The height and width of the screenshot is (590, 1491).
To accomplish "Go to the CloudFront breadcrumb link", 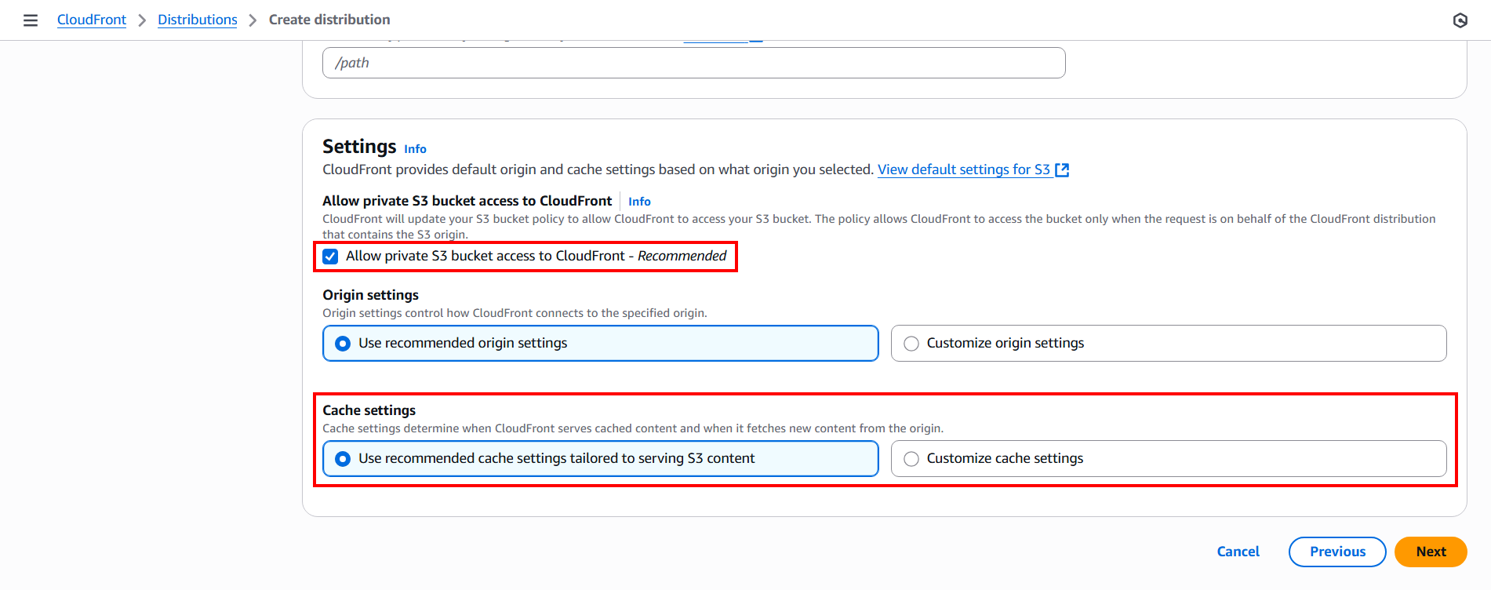I will (x=92, y=20).
